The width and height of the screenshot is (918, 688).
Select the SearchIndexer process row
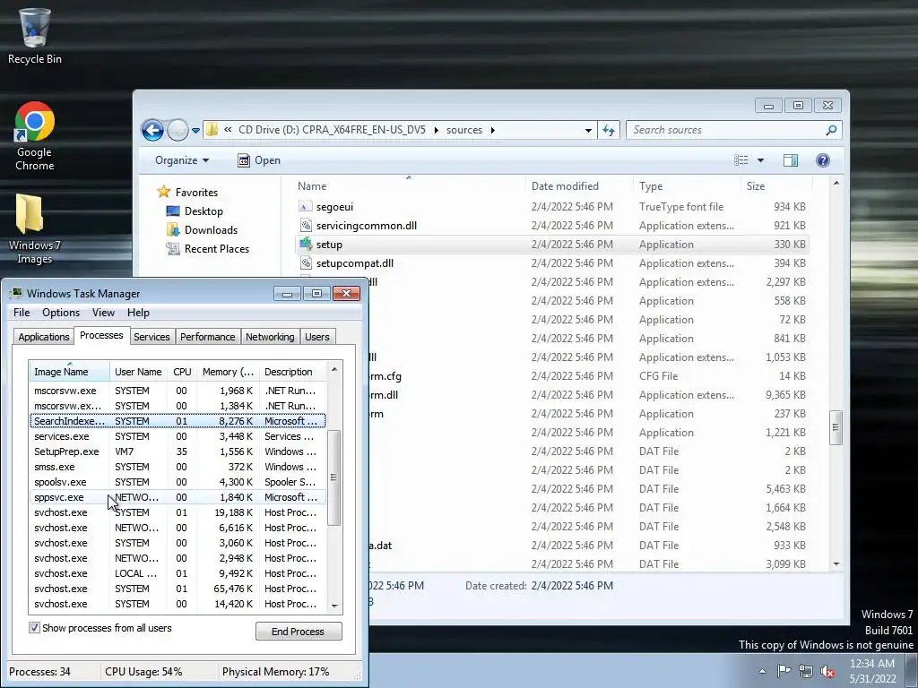(x=178, y=421)
